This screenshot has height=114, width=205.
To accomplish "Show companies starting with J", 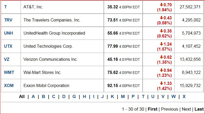I will pos(102,96).
